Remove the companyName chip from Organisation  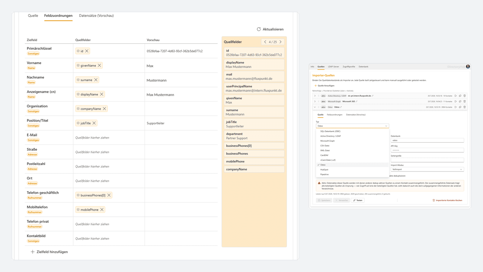tap(104, 109)
